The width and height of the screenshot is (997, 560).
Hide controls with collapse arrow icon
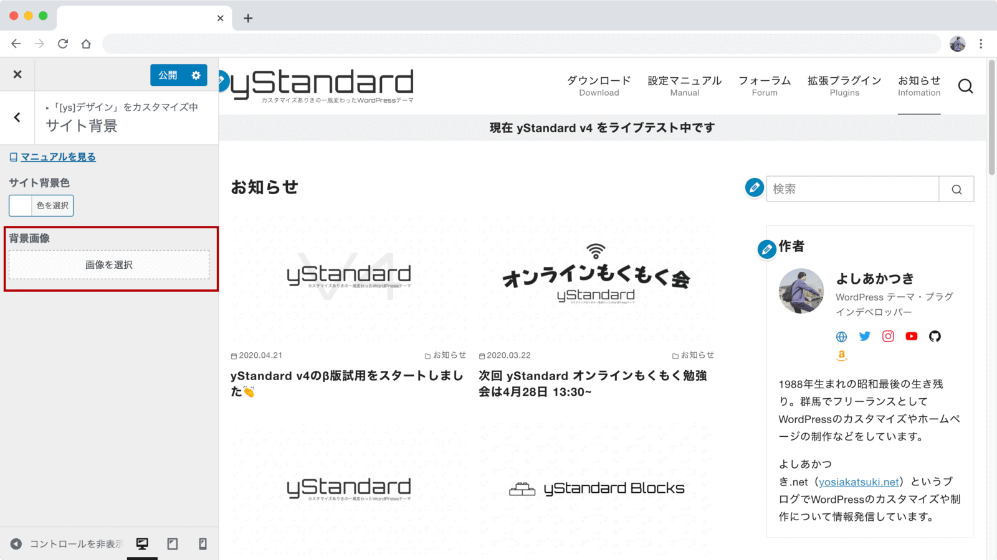pos(16,544)
